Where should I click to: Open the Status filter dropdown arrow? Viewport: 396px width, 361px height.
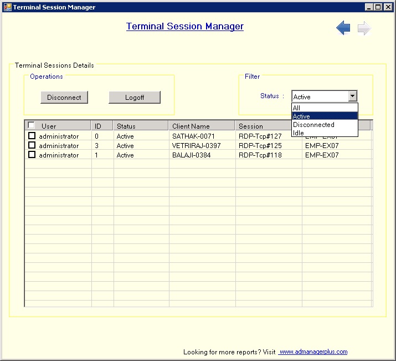(353, 96)
